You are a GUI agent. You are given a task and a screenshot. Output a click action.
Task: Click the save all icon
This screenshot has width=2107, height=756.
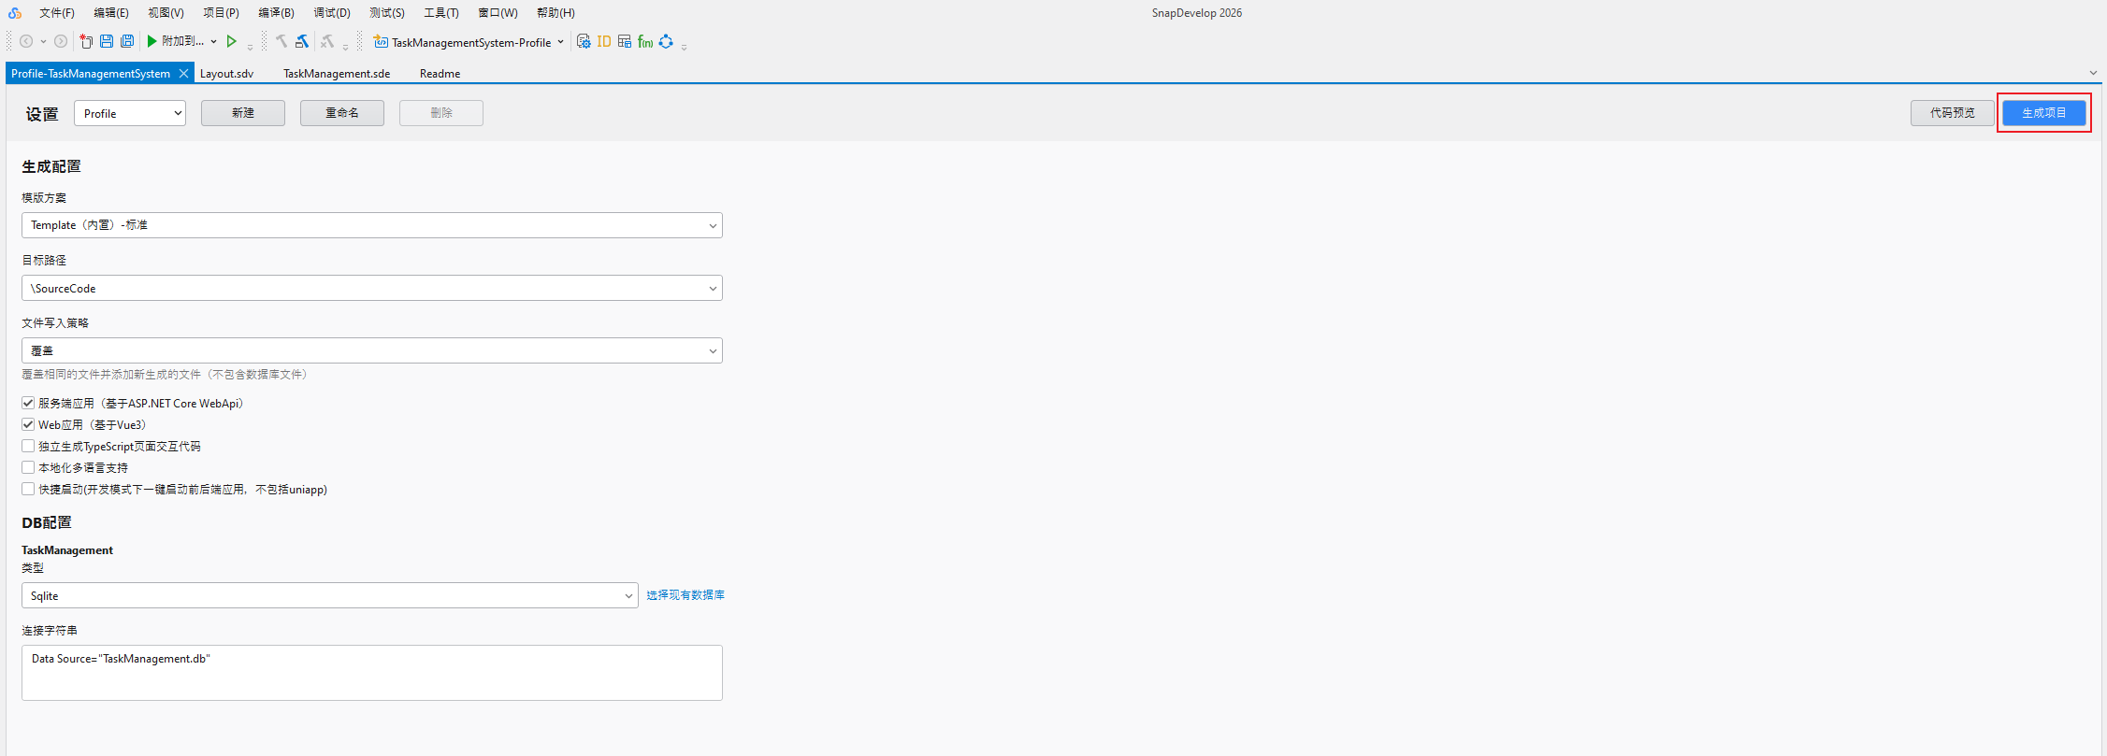click(x=127, y=41)
